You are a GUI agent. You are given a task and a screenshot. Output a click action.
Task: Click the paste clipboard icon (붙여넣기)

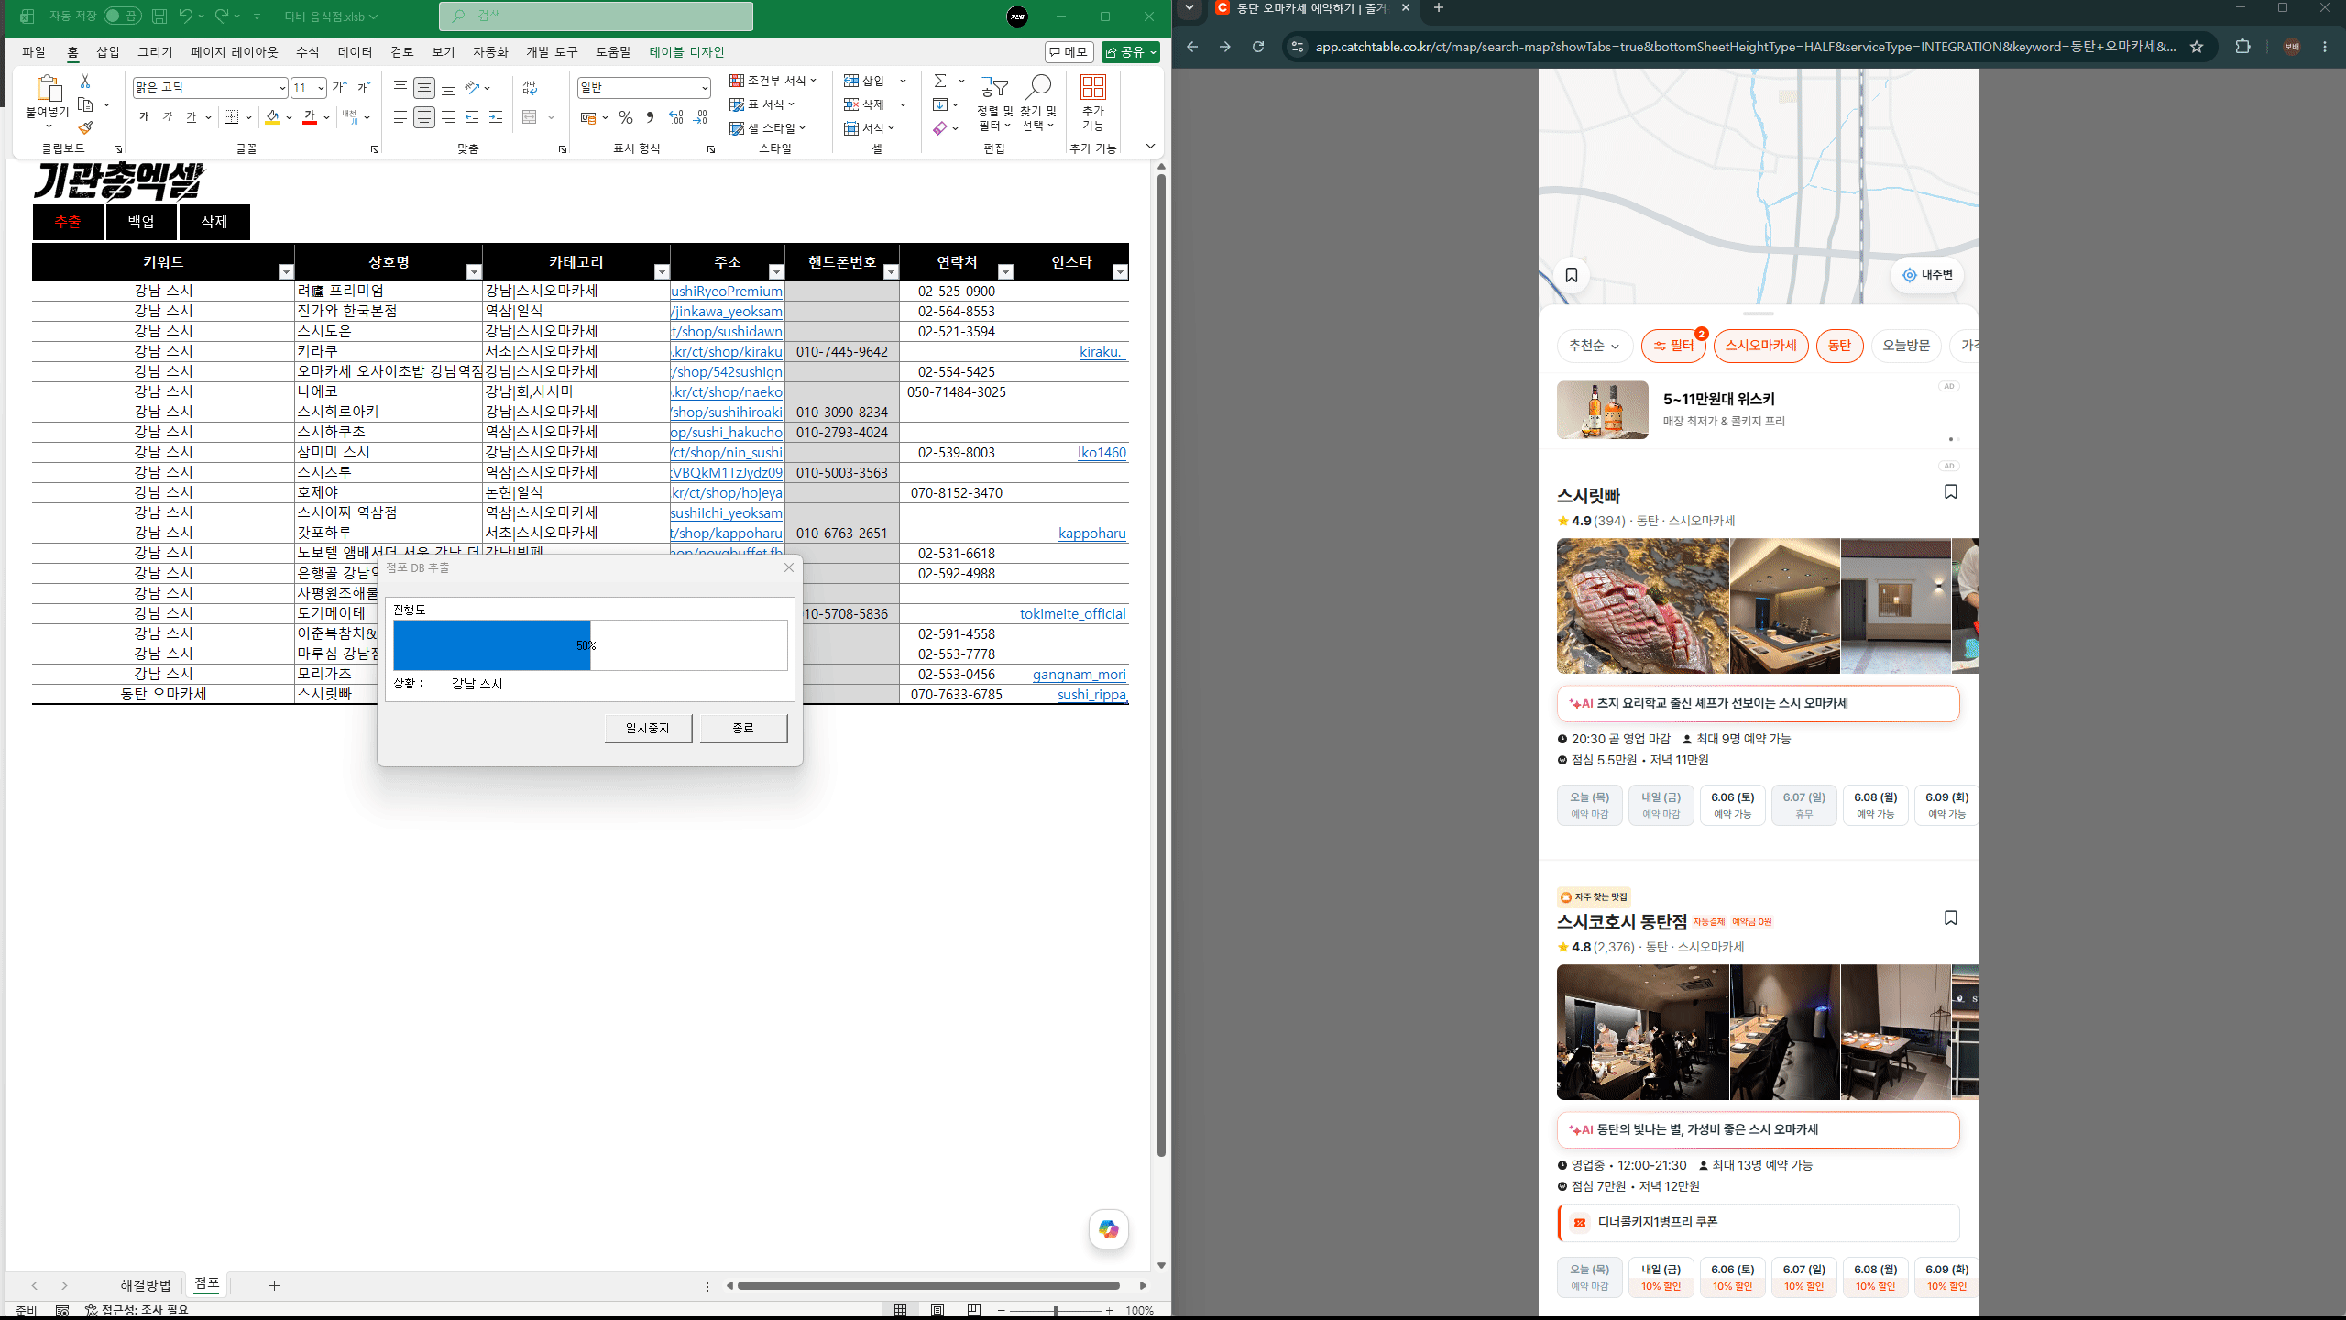tap(48, 89)
